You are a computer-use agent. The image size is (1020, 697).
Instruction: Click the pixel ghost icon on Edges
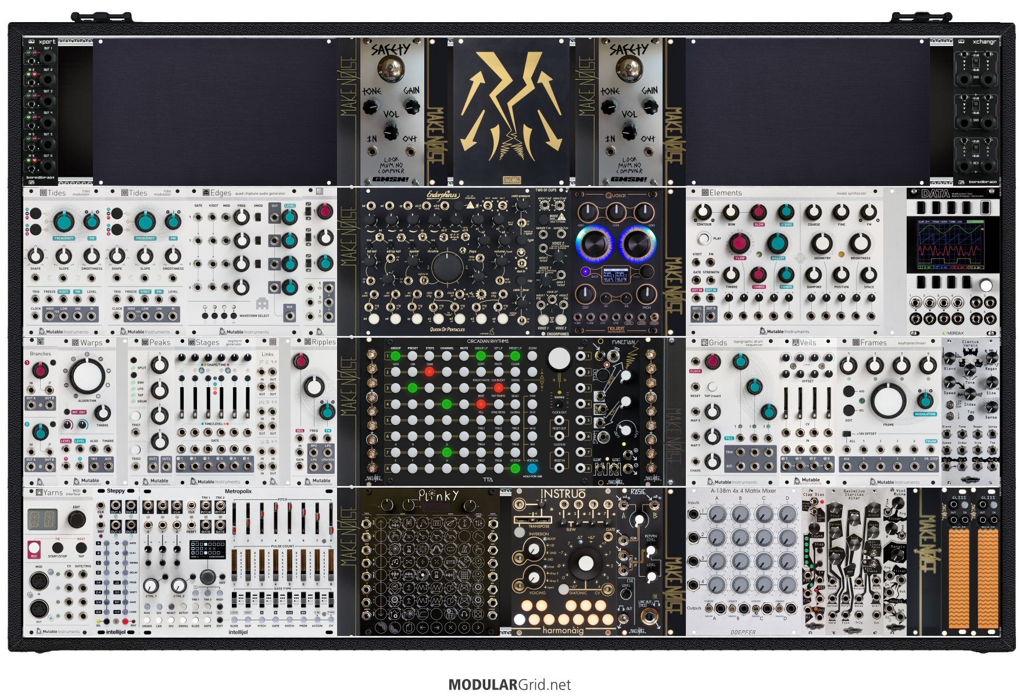[x=262, y=303]
